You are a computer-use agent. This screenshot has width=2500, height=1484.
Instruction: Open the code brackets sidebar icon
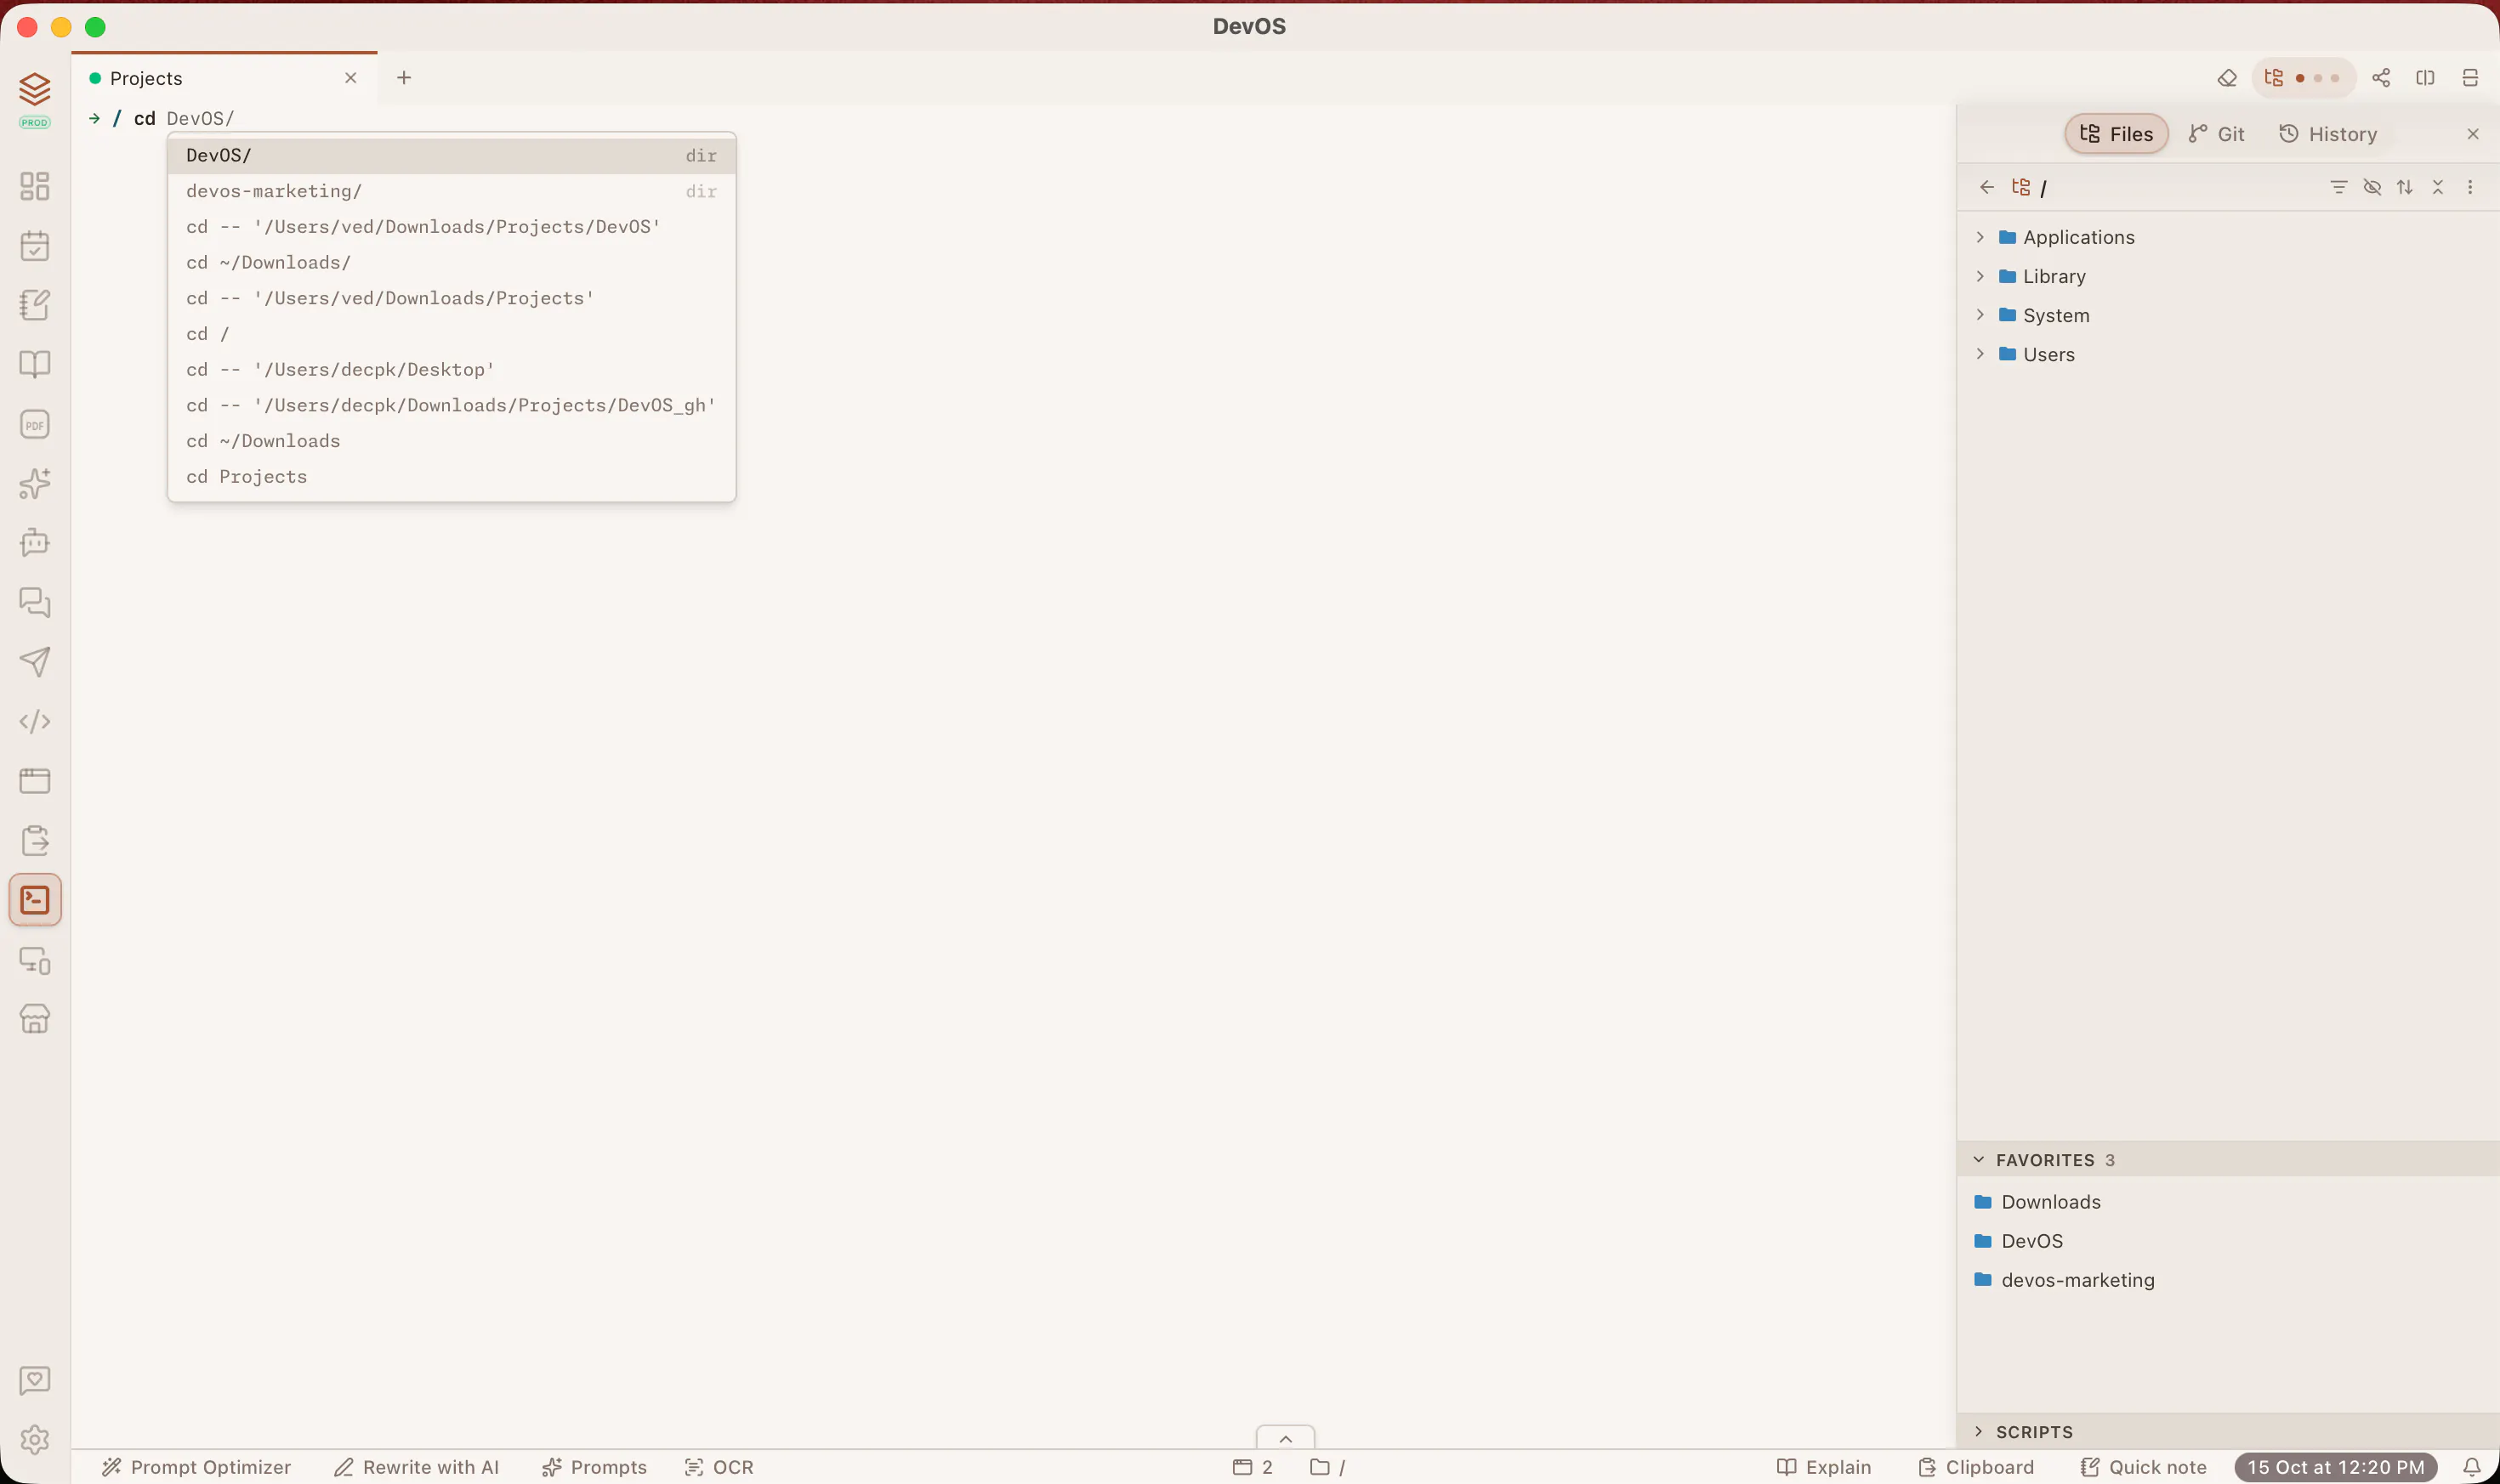34,721
